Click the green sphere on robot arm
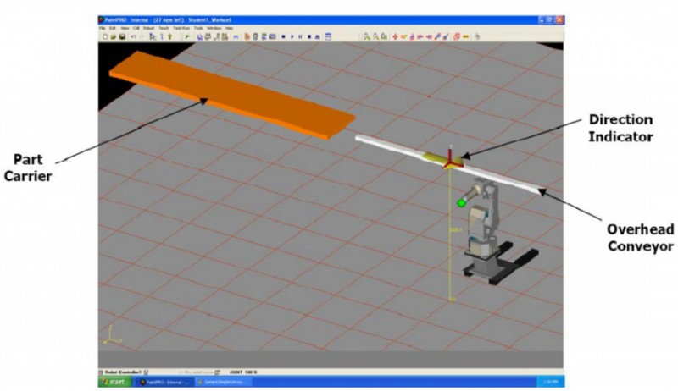The height and width of the screenshot is (391, 678). [x=461, y=202]
